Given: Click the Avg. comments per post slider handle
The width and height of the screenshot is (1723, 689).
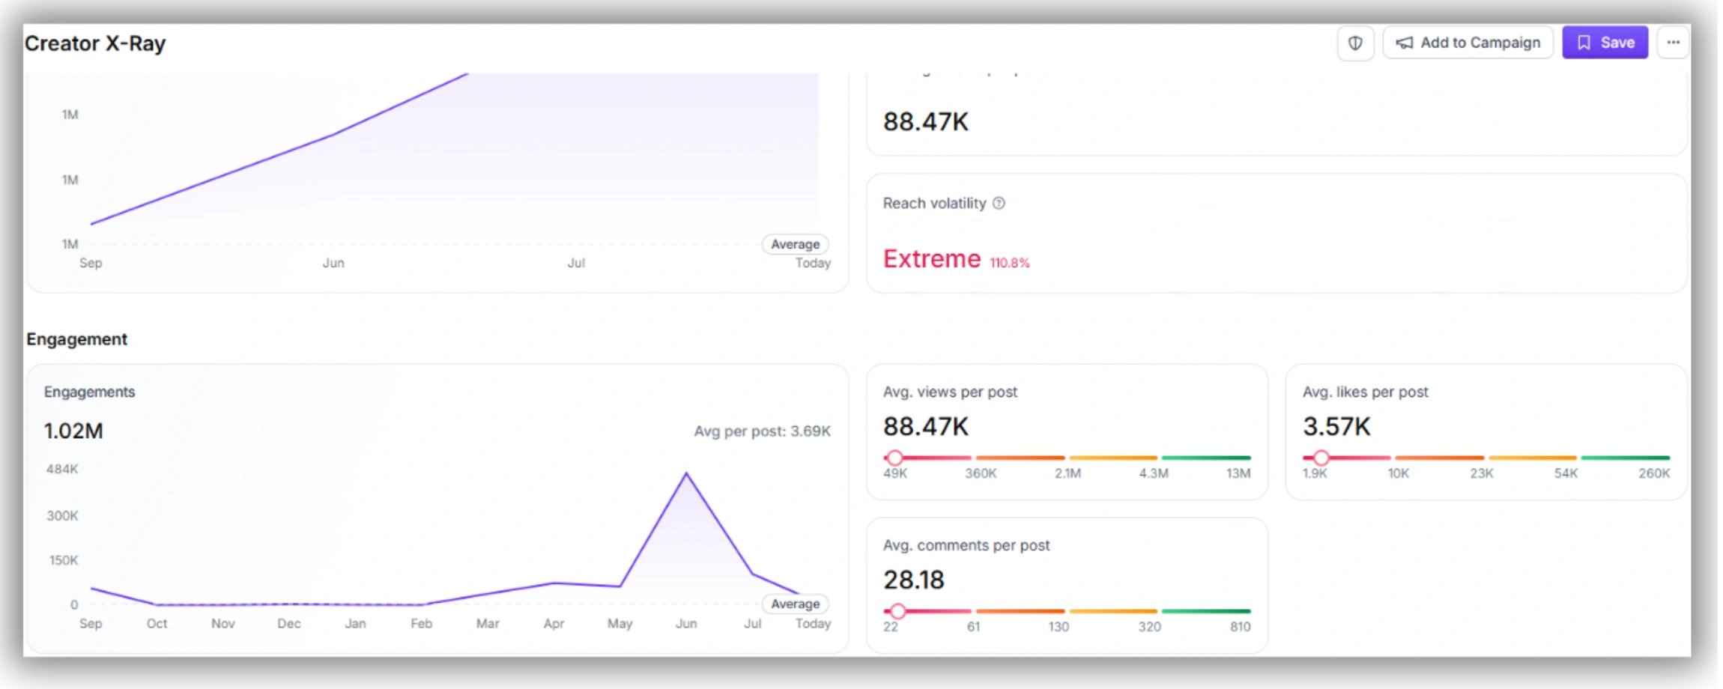Looking at the screenshot, I should coord(897,611).
